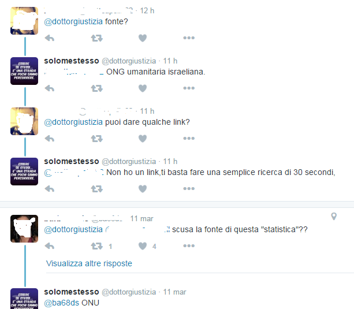Open more options on 'Non ho un link' tweet
Viewport: 354px width, 309px height.
[189, 189]
